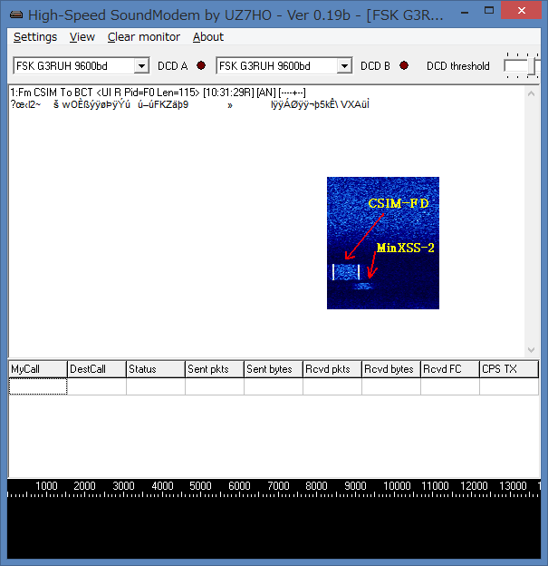Click the MyCall column header
This screenshot has height=566, width=548.
(38, 369)
